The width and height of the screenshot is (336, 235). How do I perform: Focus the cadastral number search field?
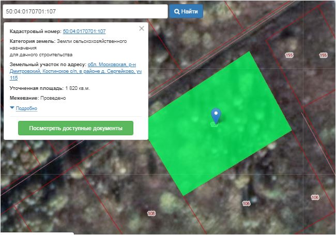click(84, 11)
